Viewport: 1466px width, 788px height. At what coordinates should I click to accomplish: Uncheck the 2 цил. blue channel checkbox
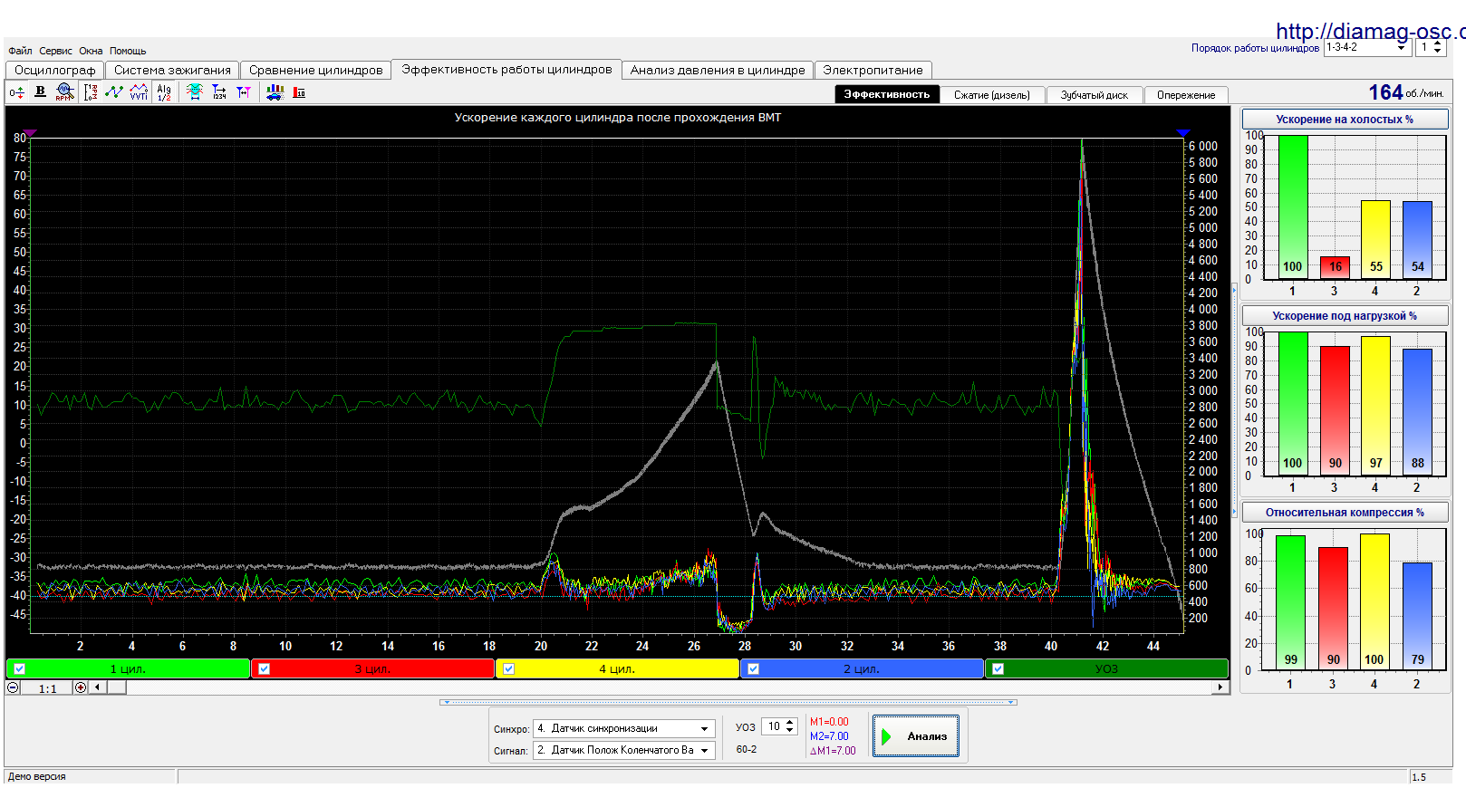pyautogui.click(x=753, y=669)
